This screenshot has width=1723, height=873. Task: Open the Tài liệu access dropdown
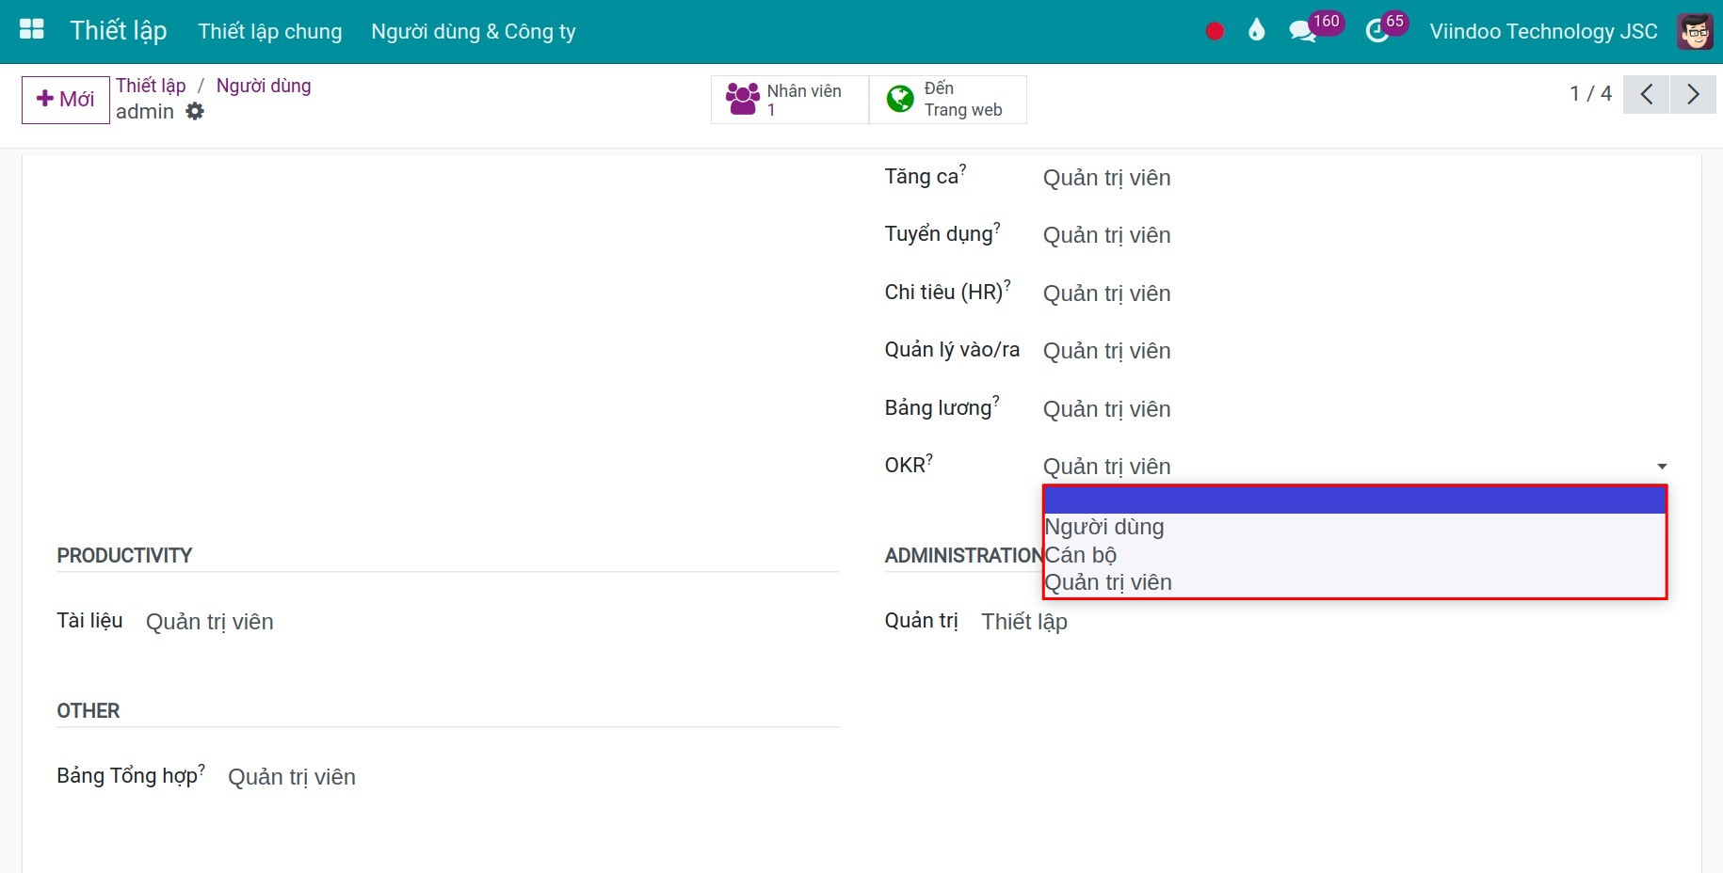point(492,622)
